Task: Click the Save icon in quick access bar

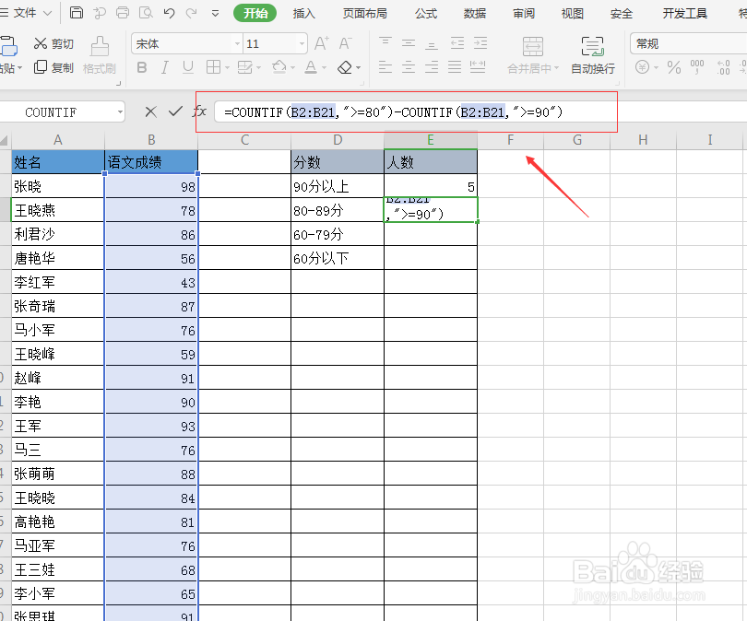Action: (x=77, y=13)
